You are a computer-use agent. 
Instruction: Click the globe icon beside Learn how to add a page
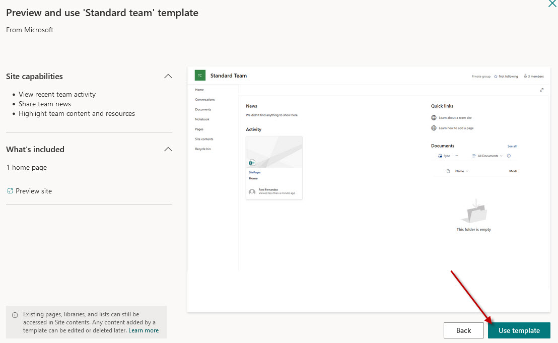(x=434, y=128)
